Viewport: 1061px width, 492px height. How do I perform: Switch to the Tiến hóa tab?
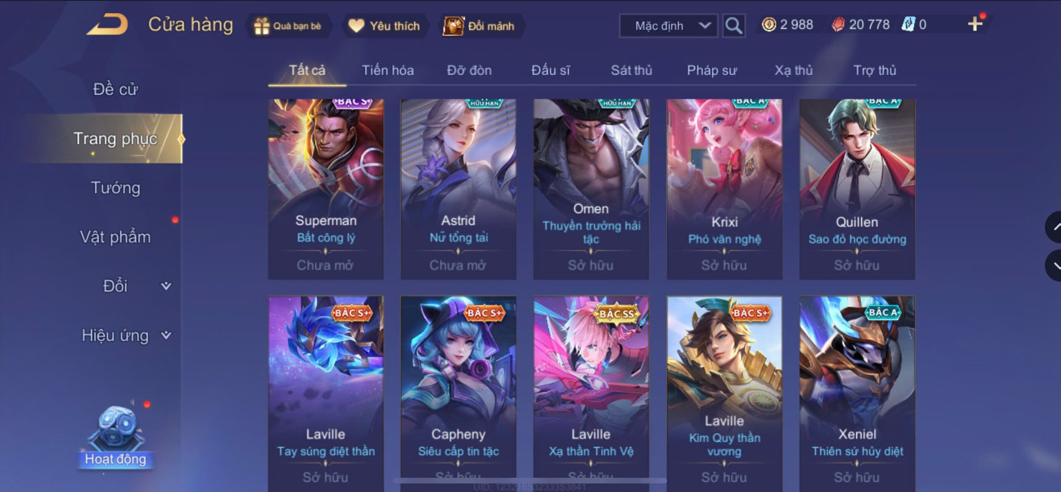click(388, 70)
